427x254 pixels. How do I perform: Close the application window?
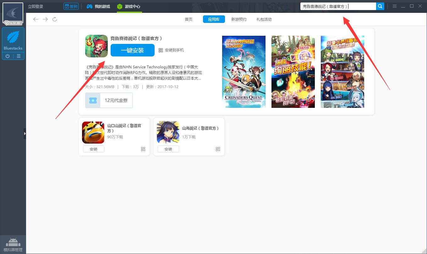pyautogui.click(x=420, y=6)
